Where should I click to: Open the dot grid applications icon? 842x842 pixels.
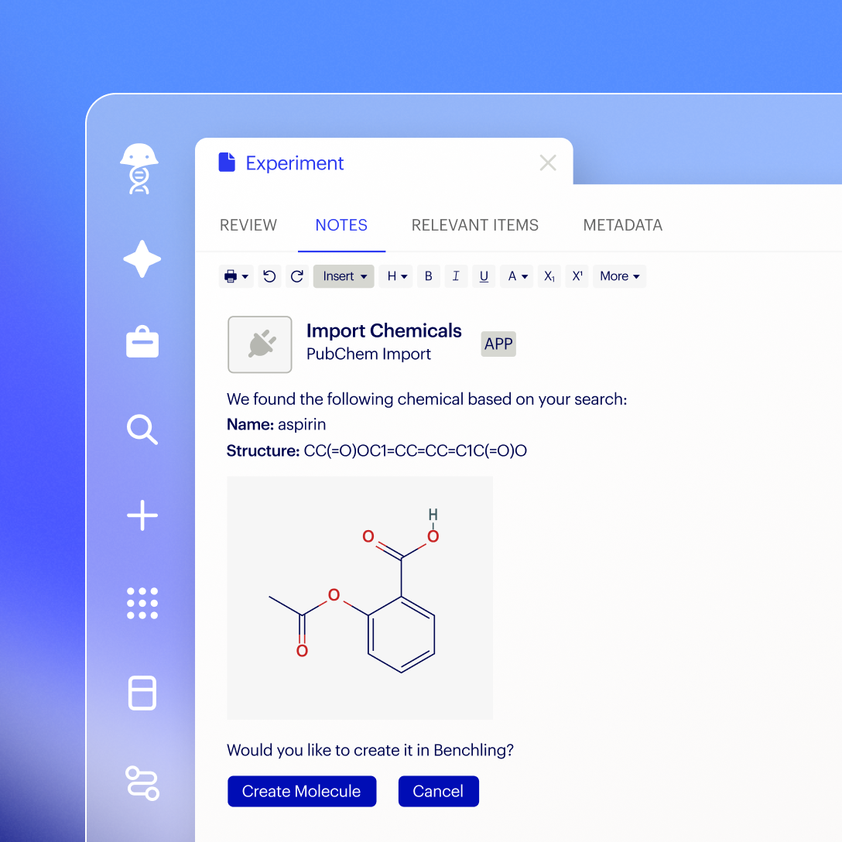tap(142, 603)
